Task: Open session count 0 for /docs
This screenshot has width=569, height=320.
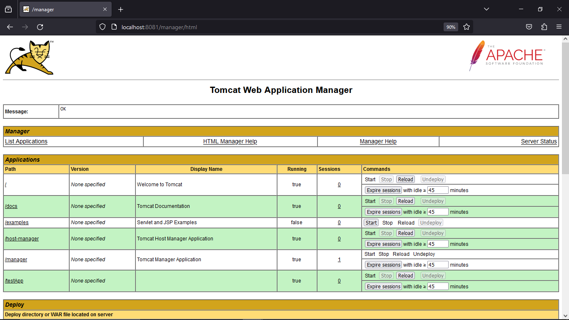Action: [x=339, y=206]
